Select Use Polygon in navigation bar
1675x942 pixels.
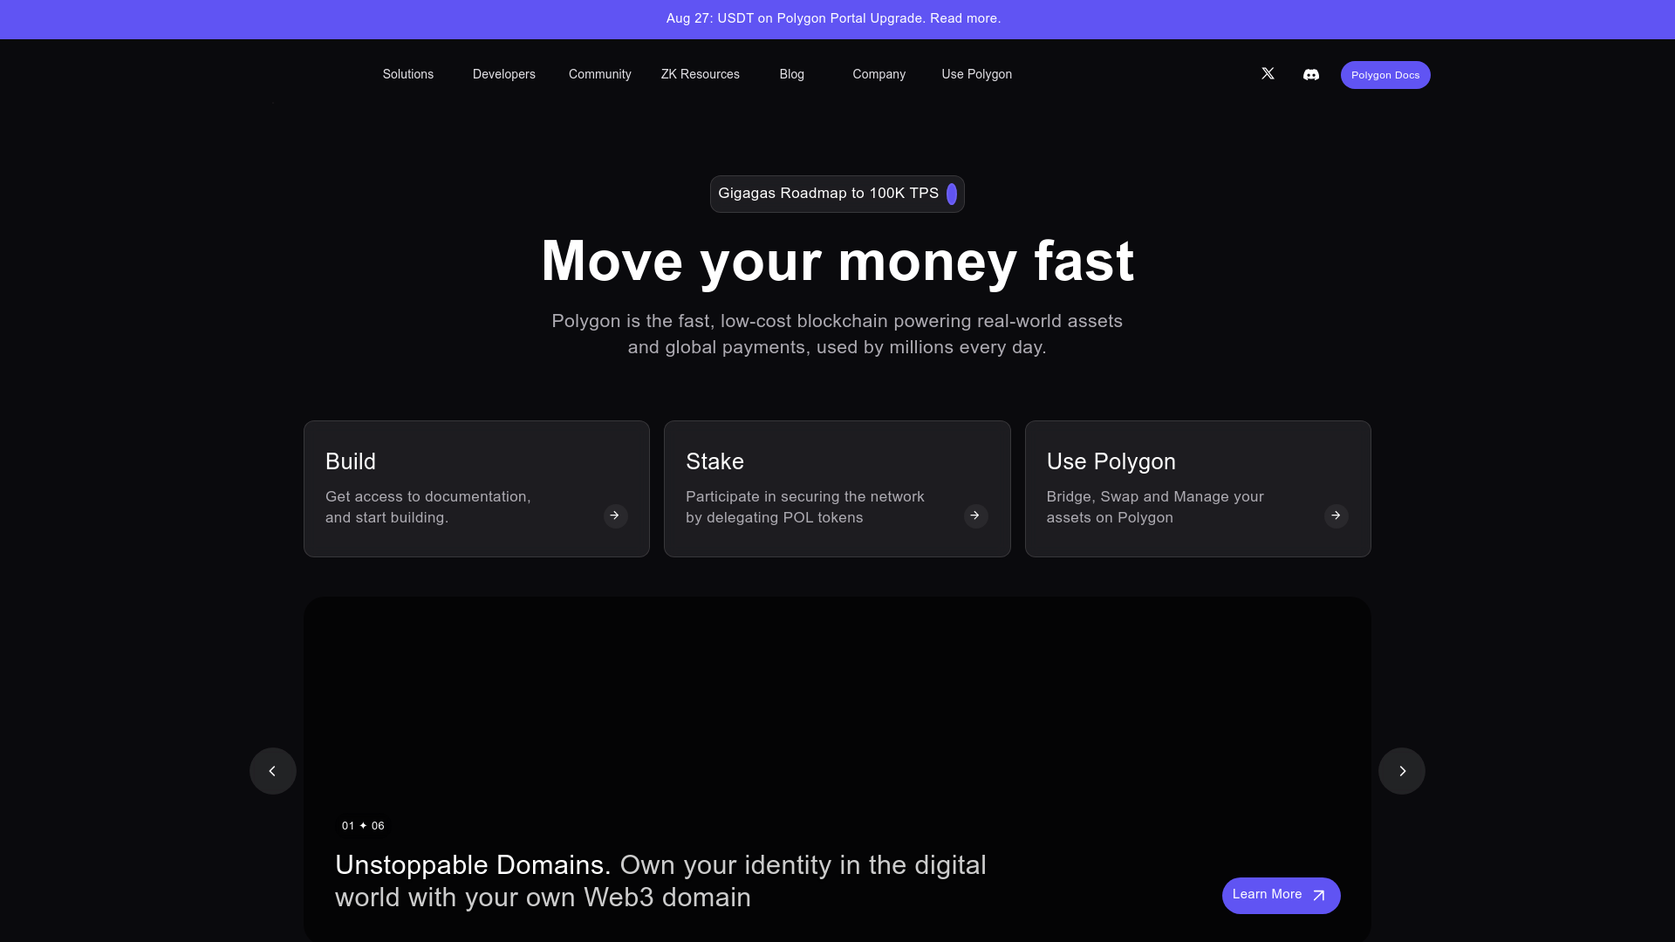click(x=977, y=75)
